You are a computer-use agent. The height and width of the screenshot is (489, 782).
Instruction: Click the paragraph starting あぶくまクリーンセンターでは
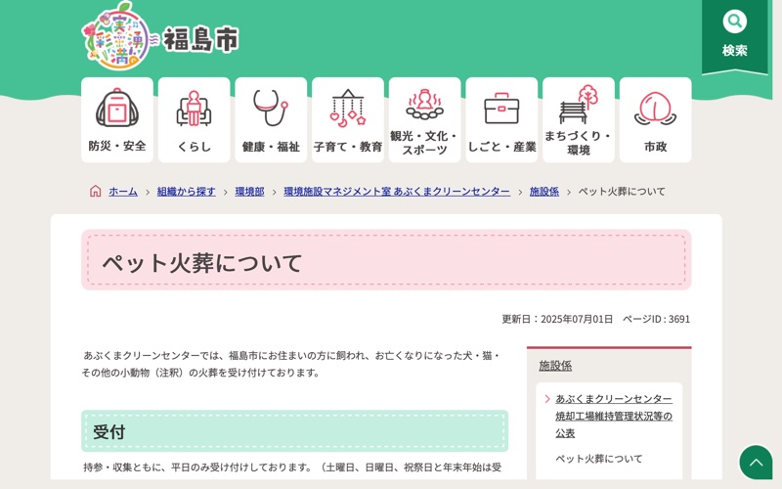coord(291,364)
